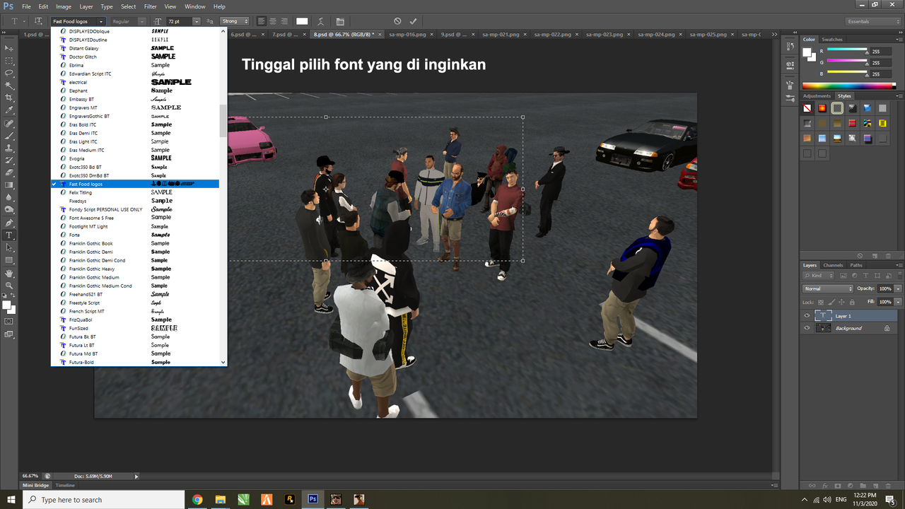This screenshot has width=905, height=509.
Task: Switch to the Swatches tab
Action: pyautogui.click(x=832, y=40)
